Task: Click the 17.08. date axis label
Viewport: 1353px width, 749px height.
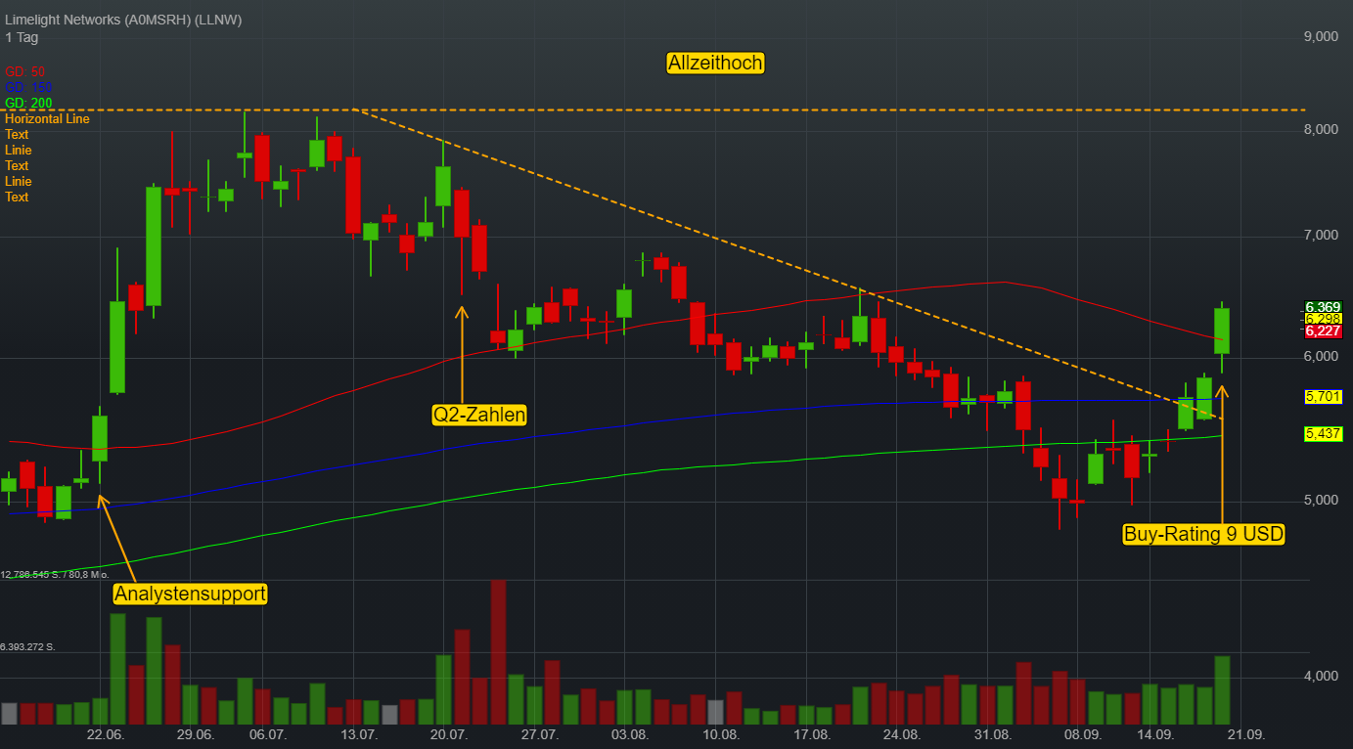Action: [x=811, y=734]
